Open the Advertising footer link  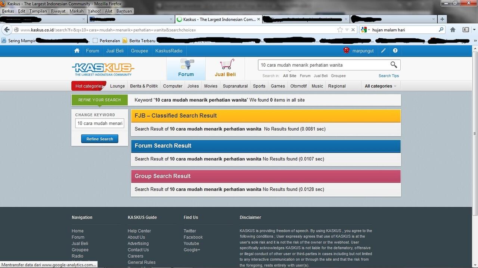point(138,244)
